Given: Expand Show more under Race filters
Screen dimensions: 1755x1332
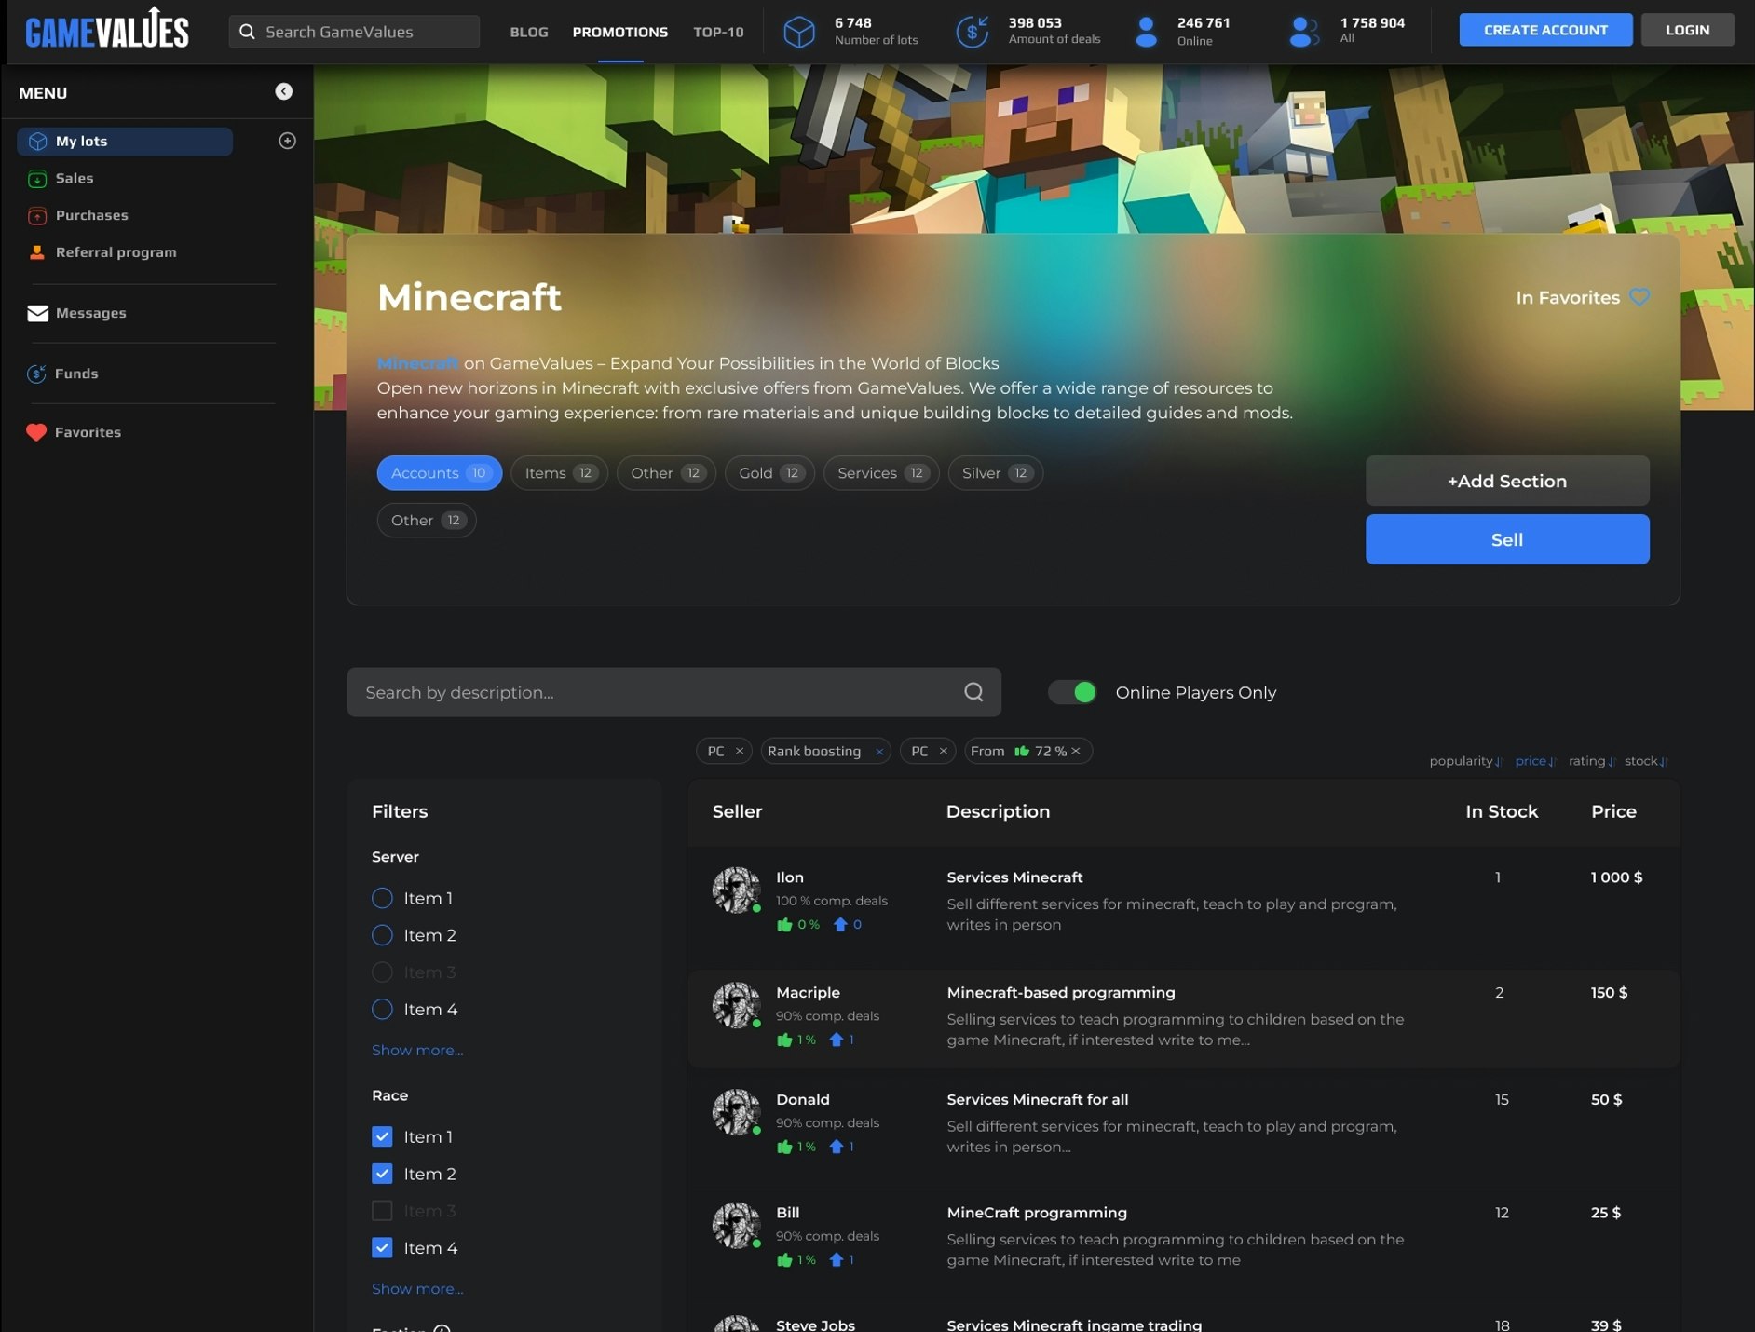Looking at the screenshot, I should (x=417, y=1288).
